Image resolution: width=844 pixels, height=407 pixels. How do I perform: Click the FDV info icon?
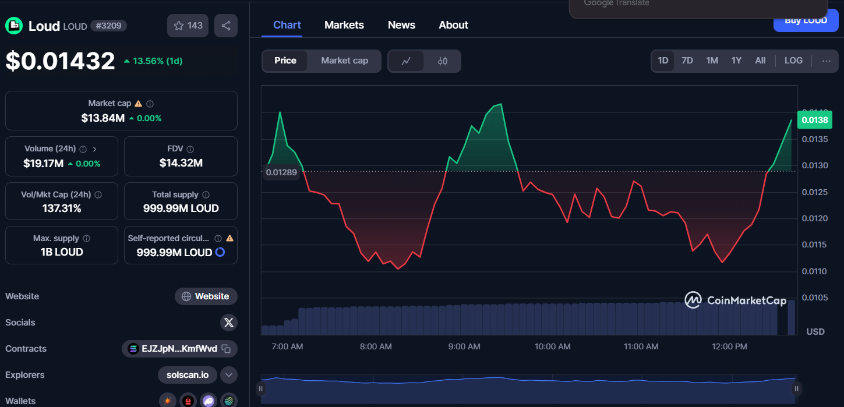(x=190, y=149)
